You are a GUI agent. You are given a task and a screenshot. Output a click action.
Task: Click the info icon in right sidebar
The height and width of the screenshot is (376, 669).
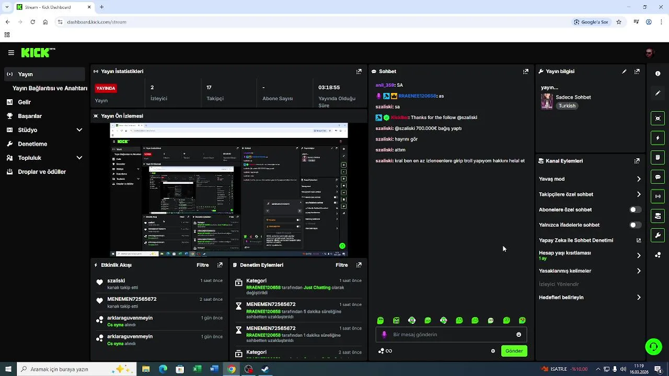coord(658,74)
